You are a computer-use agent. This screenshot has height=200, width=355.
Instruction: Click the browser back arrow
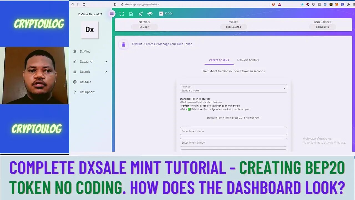pyautogui.click(x=72, y=4)
